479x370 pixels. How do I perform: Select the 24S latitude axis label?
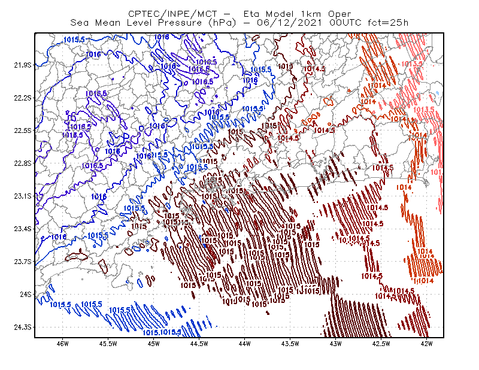pyautogui.click(x=26, y=294)
